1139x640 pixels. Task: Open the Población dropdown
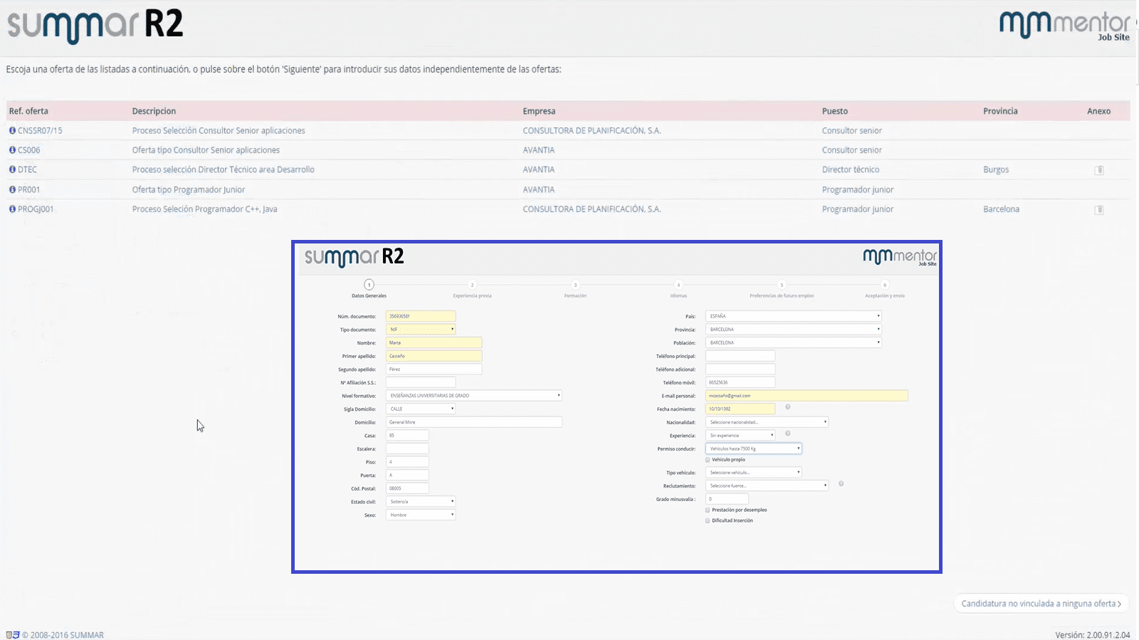pyautogui.click(x=794, y=342)
